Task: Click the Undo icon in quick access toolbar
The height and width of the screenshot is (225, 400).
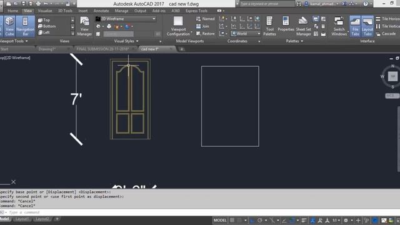Action: point(46,4)
